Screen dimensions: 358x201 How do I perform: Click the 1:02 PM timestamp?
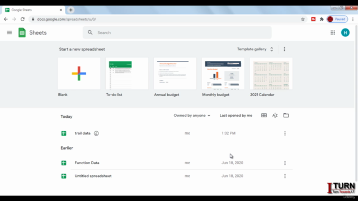click(x=228, y=133)
